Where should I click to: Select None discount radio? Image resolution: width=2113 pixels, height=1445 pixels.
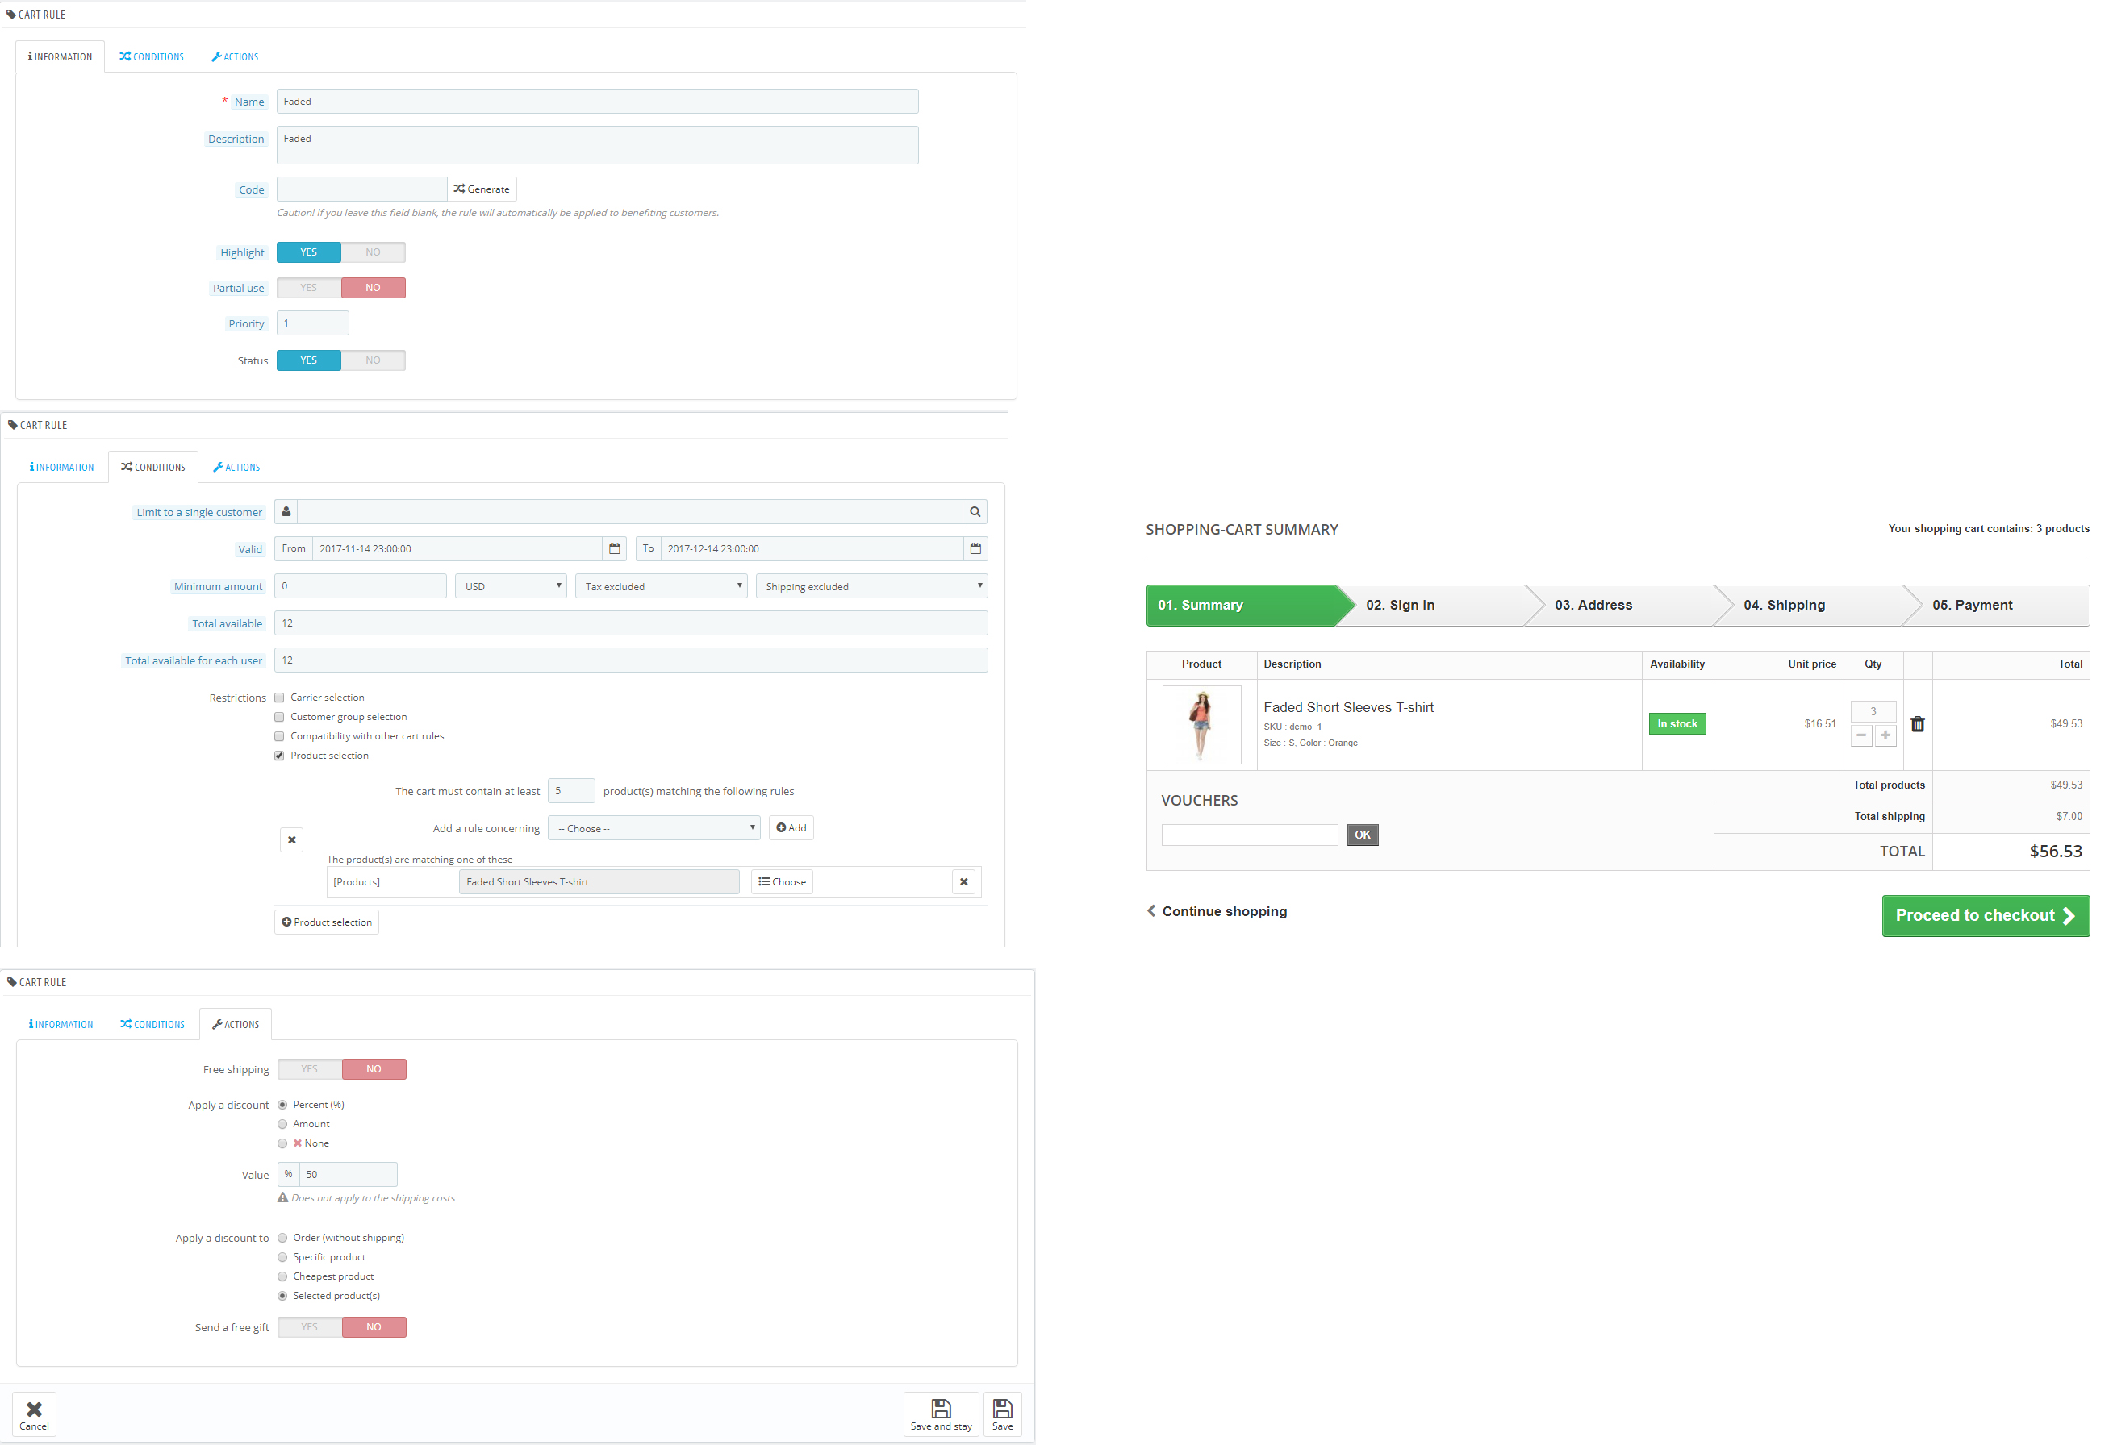coord(282,1143)
